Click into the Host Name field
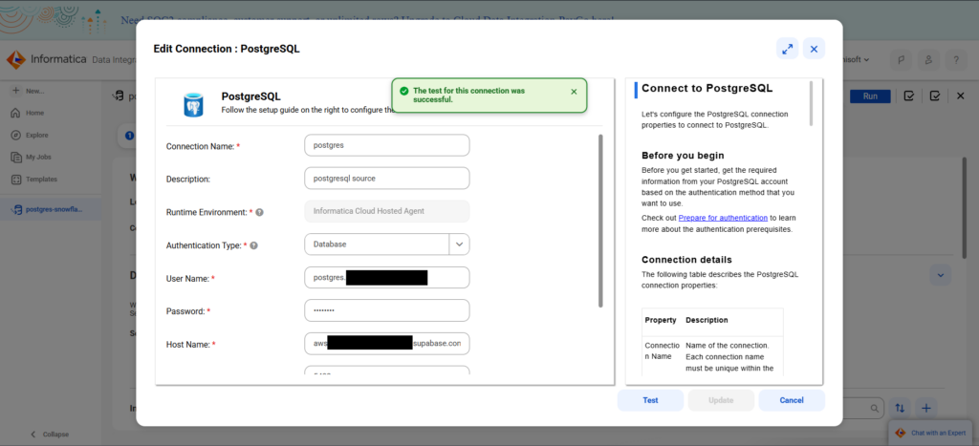 (387, 344)
